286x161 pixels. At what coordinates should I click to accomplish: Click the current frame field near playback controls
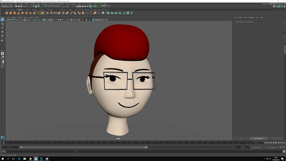(x=259, y=143)
